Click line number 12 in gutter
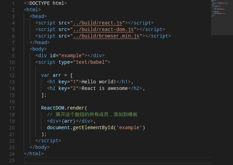Image resolution: width=233 pixels, height=165 pixels. [x=12, y=75]
